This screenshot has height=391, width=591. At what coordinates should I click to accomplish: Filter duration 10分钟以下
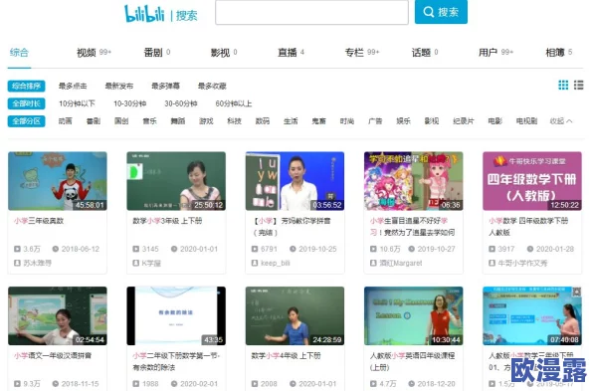pyautogui.click(x=77, y=103)
